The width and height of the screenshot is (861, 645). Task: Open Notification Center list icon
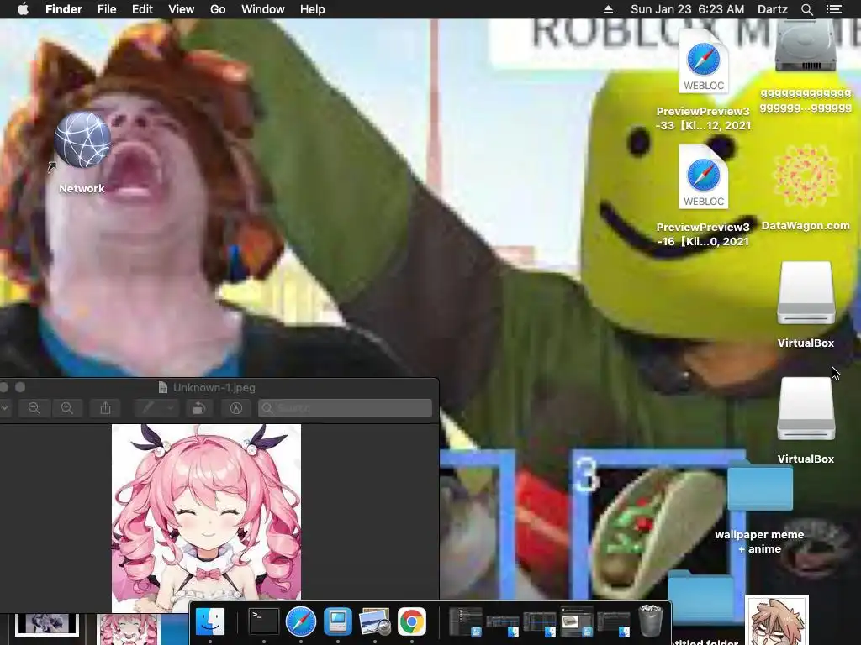[834, 9]
